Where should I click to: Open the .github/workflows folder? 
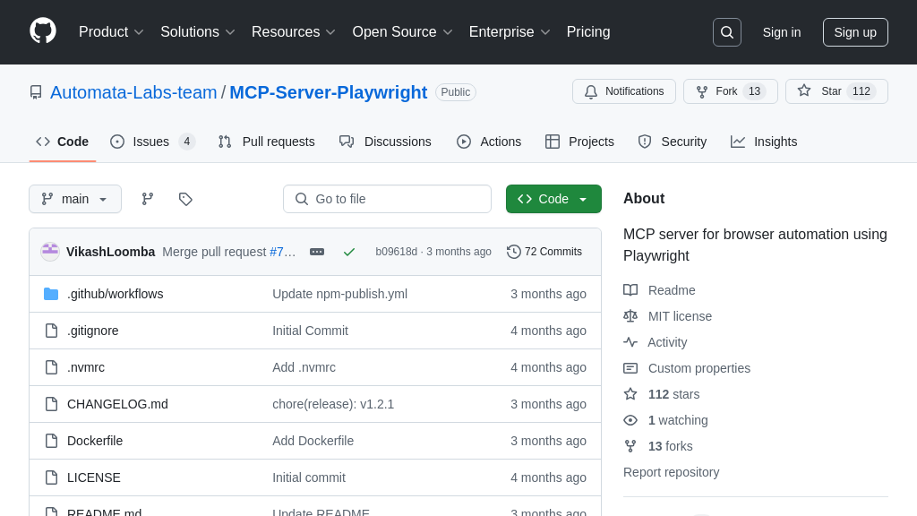(115, 294)
